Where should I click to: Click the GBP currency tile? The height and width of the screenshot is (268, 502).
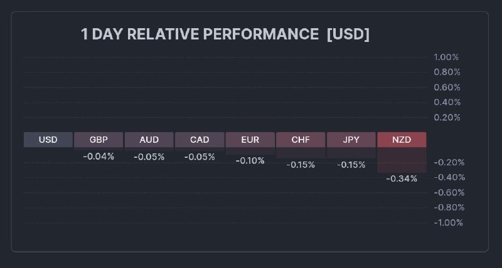pos(99,140)
